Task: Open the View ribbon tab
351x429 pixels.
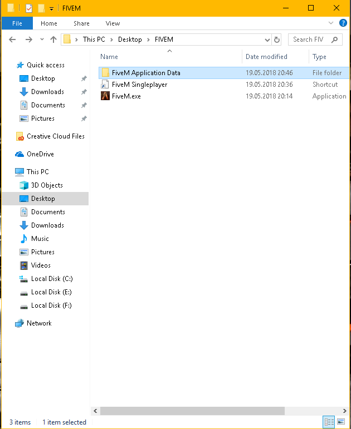Action: coord(113,23)
